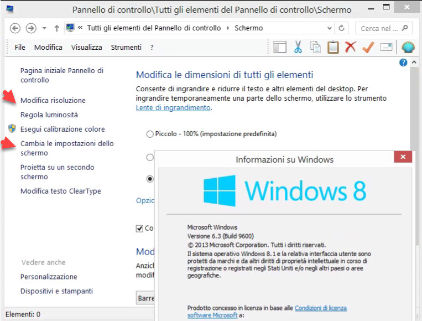Expand the double chevron breadcrumb overflow
The height and width of the screenshot is (321, 422).
tap(80, 28)
